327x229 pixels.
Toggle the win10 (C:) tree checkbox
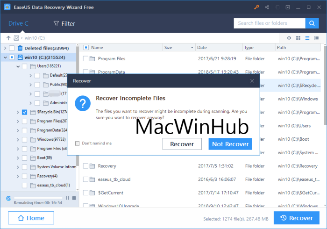coord(12,57)
